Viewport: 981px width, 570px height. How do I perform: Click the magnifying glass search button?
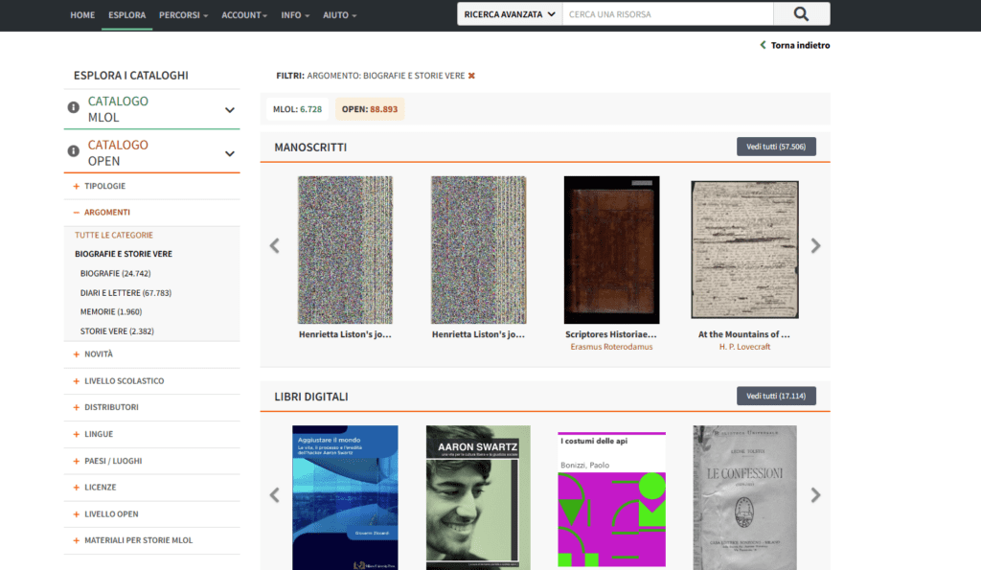click(x=801, y=14)
